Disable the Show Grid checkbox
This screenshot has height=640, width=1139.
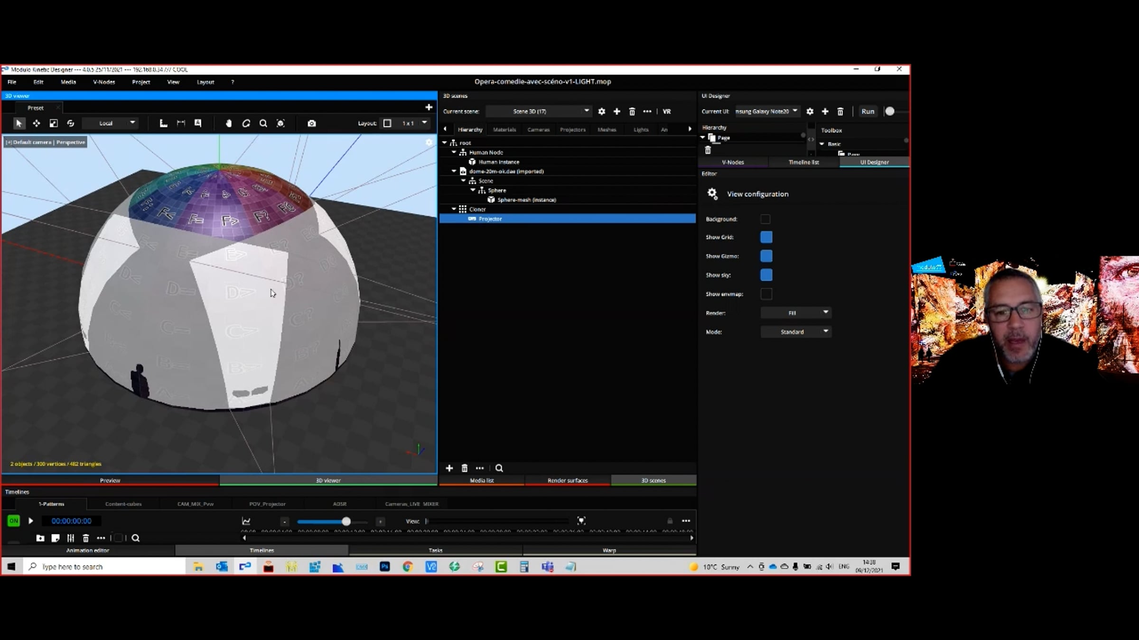(x=766, y=237)
